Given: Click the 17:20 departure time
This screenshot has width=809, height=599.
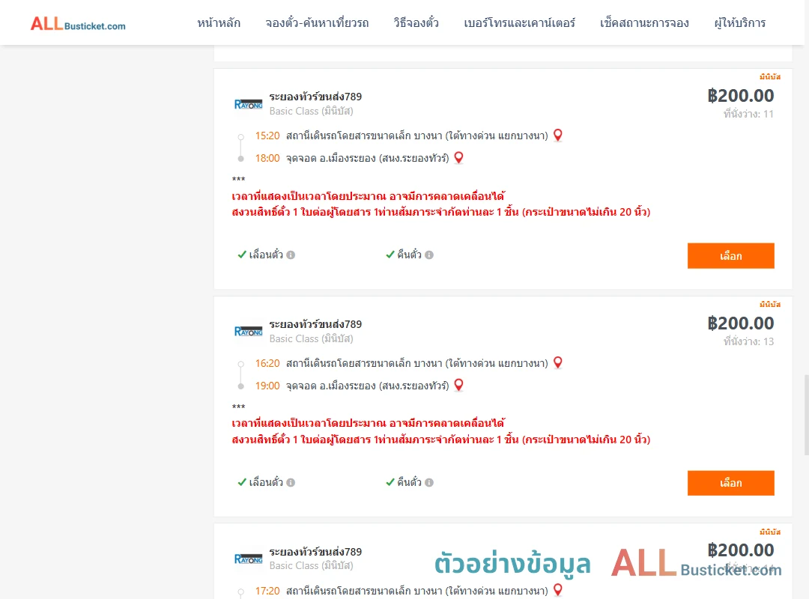Looking at the screenshot, I should 267,591.
